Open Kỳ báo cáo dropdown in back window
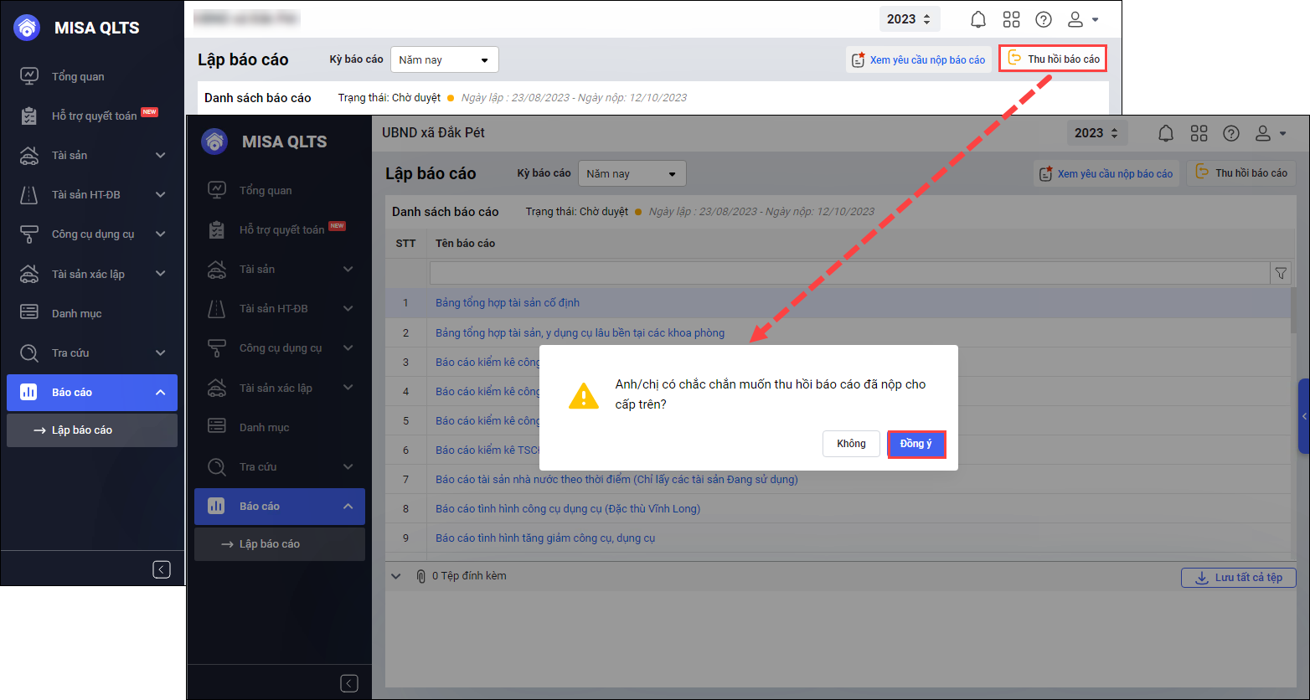 [444, 59]
